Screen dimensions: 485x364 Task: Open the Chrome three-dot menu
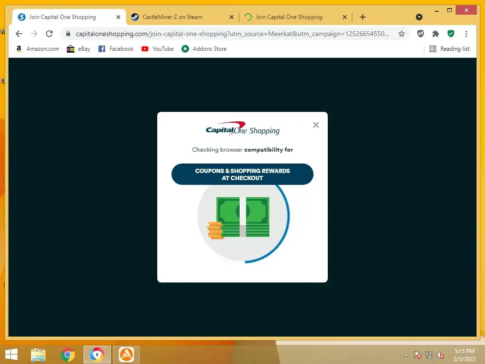[466, 34]
